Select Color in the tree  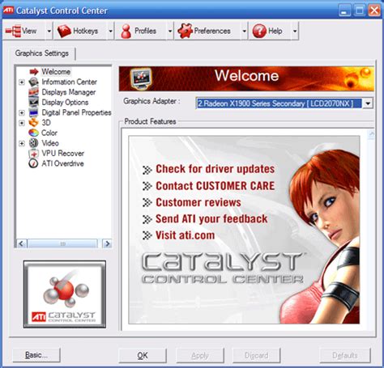(x=49, y=133)
